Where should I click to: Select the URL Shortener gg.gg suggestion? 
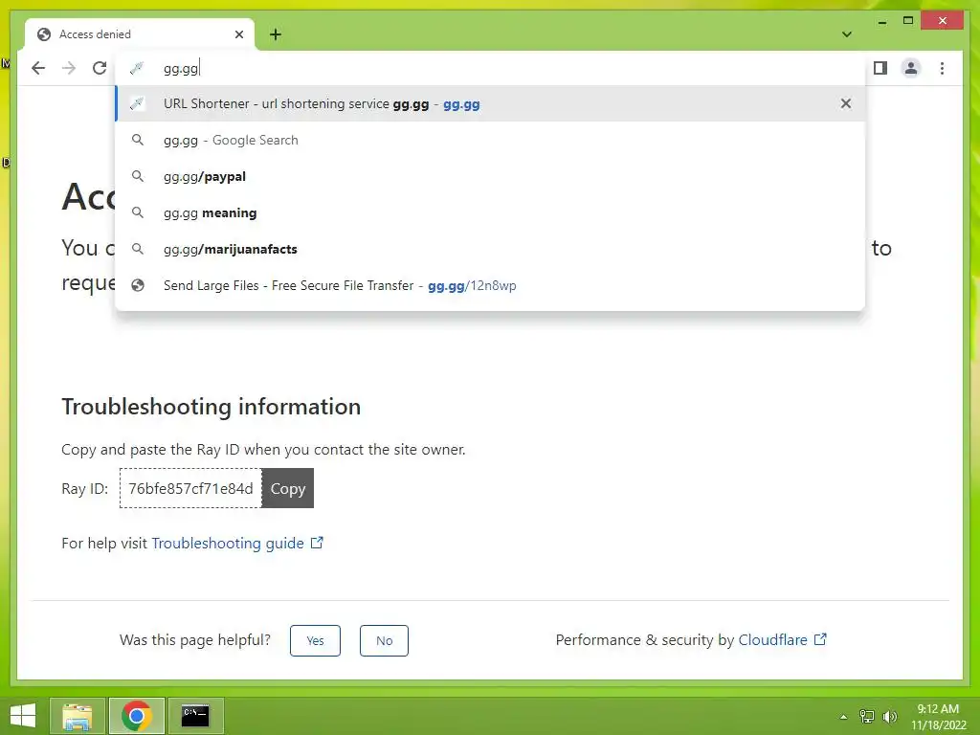coord(490,103)
